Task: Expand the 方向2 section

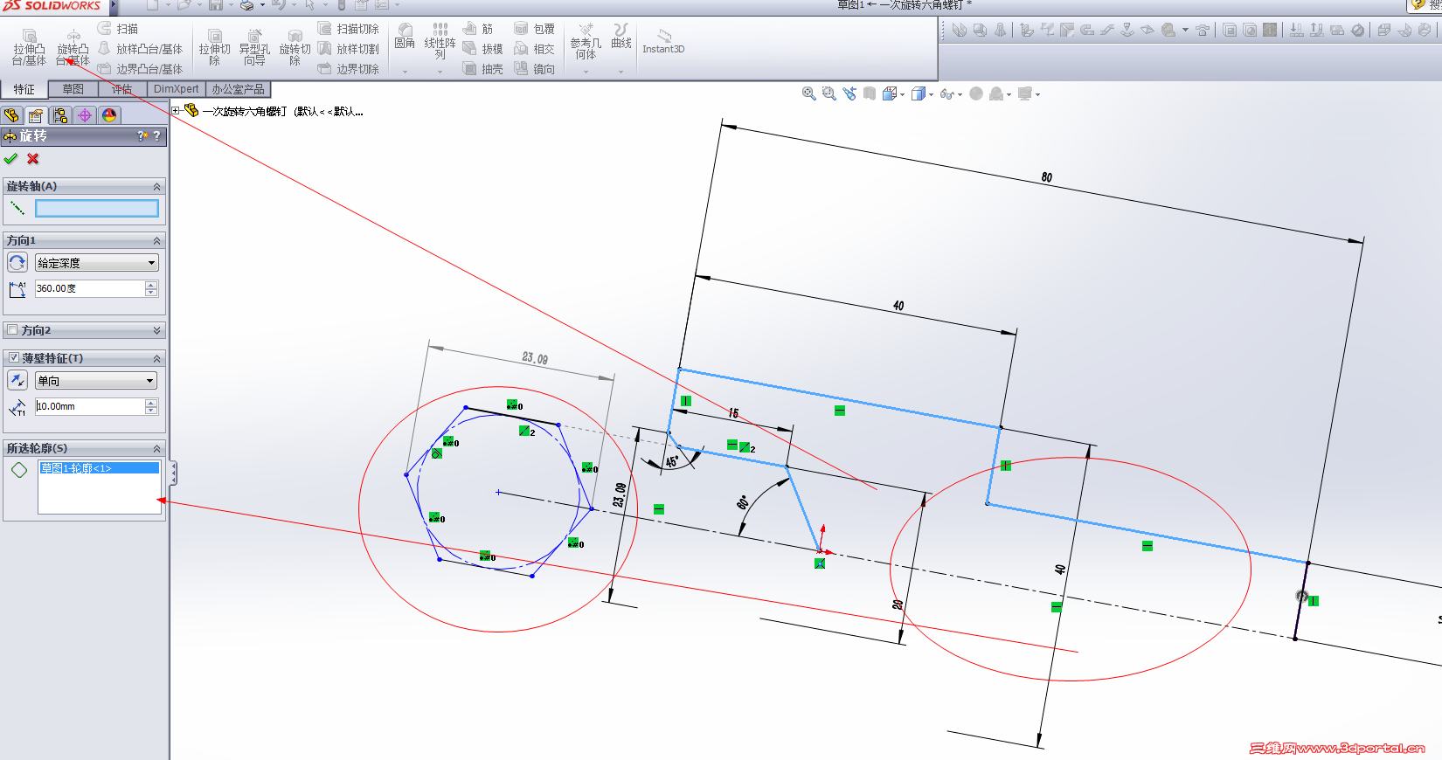Action: point(157,330)
